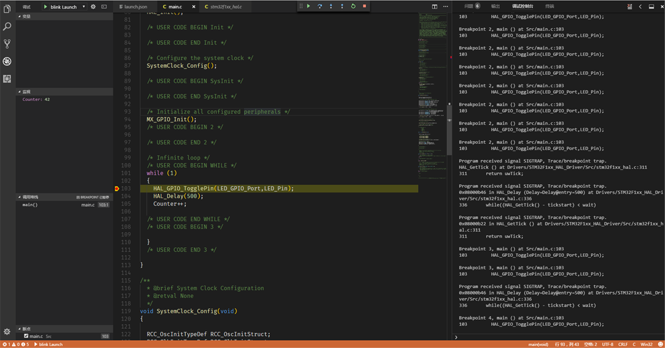Open the Source Control view
665x348 pixels.
pos(7,44)
